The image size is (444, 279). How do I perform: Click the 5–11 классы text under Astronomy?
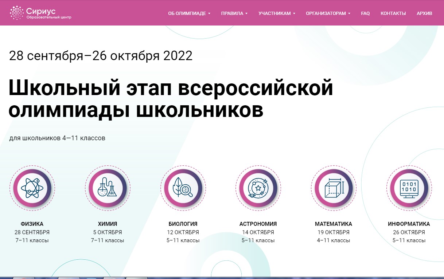pyautogui.click(x=258, y=240)
